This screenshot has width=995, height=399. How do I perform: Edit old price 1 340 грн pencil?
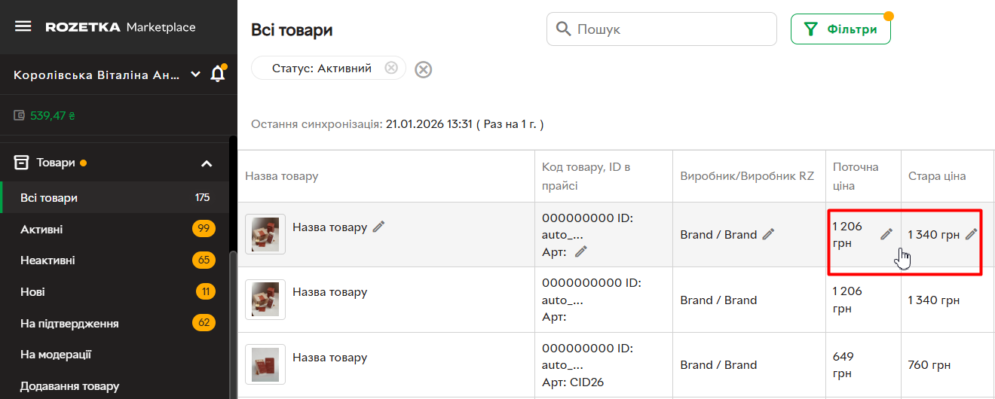[x=971, y=234]
